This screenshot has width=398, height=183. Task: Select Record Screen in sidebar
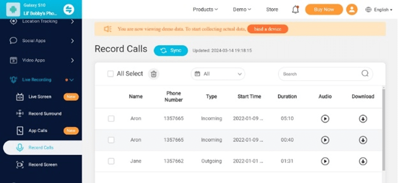pyautogui.click(x=42, y=165)
